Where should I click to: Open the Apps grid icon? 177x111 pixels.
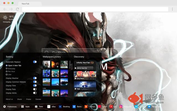(22, 107)
